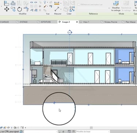Select the Split Element tool
137x133 pixels.
(31, 2)
